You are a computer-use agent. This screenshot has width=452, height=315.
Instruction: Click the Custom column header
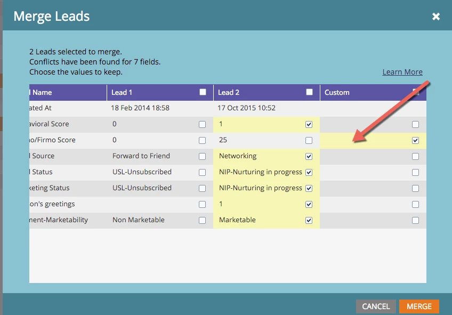[373, 93]
